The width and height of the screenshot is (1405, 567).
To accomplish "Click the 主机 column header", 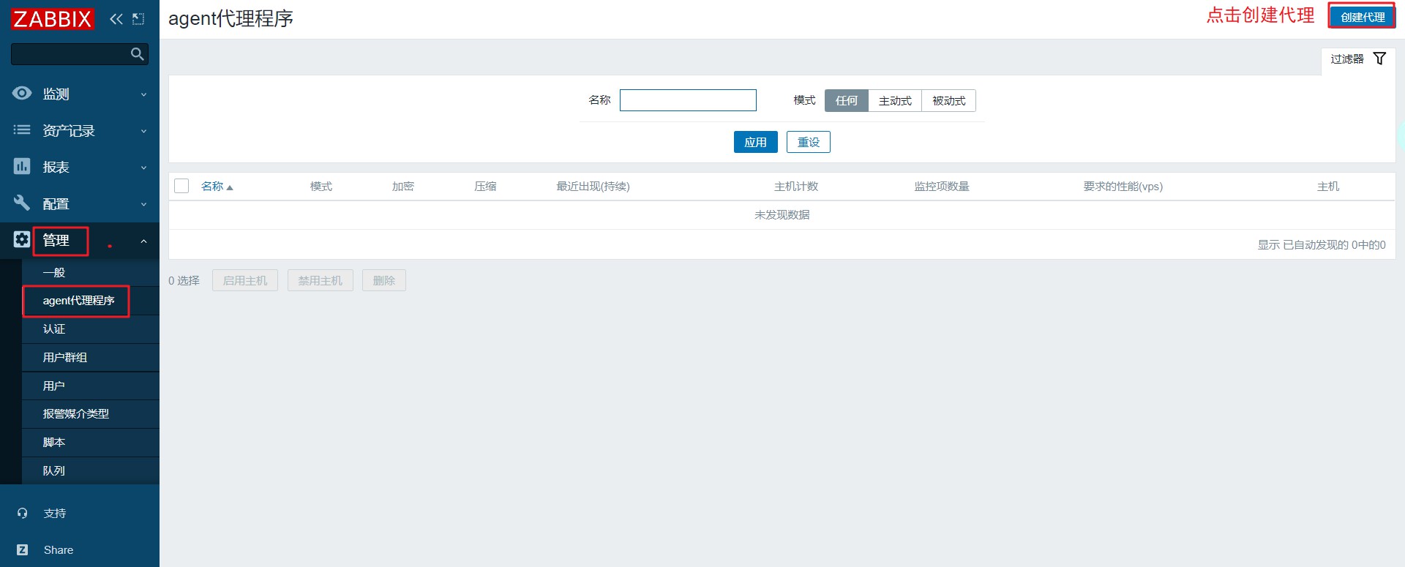I will click(x=1328, y=187).
